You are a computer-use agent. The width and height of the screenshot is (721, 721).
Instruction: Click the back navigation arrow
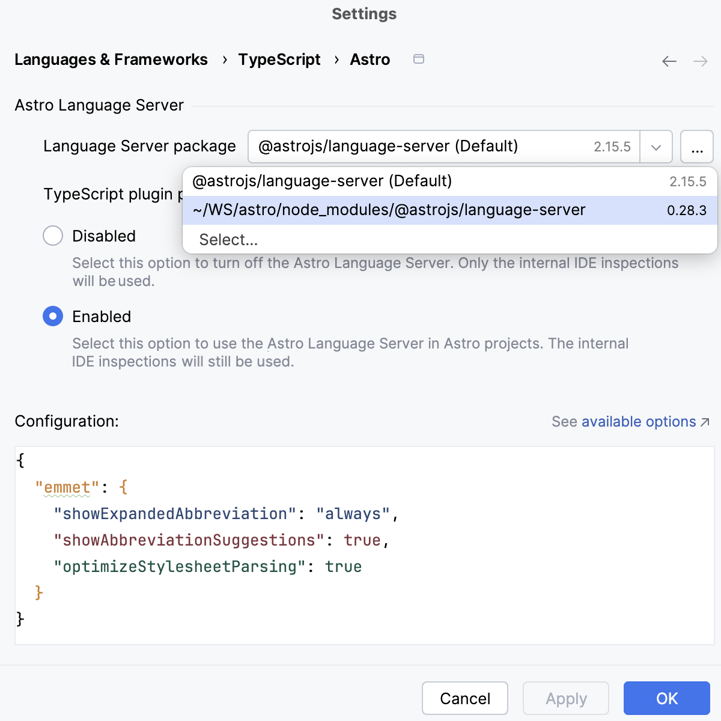point(669,61)
